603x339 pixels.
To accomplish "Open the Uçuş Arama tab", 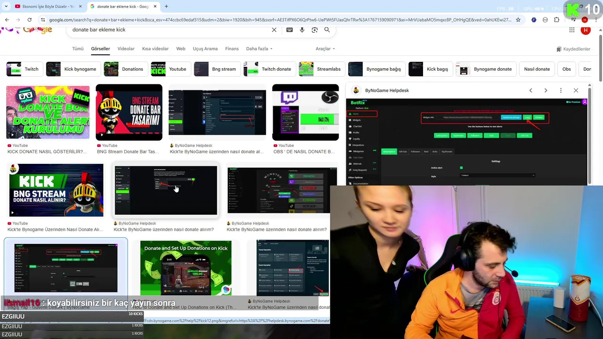I will point(205,48).
